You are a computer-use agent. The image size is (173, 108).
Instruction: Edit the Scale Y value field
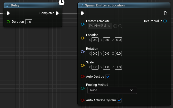pyautogui.click(x=107, y=67)
